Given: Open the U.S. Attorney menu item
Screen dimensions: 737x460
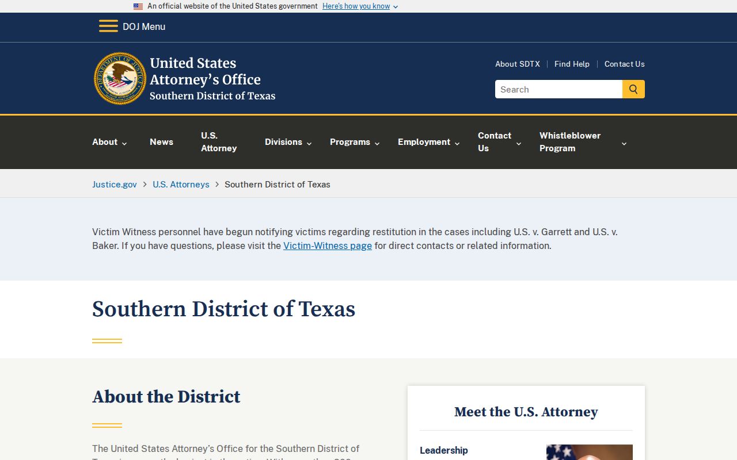Looking at the screenshot, I should pyautogui.click(x=219, y=142).
